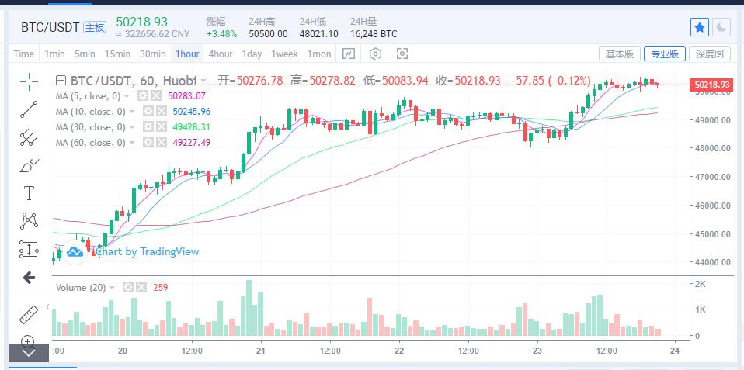This screenshot has width=744, height=370.
Task: Switch to 1day interval
Action: [x=252, y=54]
